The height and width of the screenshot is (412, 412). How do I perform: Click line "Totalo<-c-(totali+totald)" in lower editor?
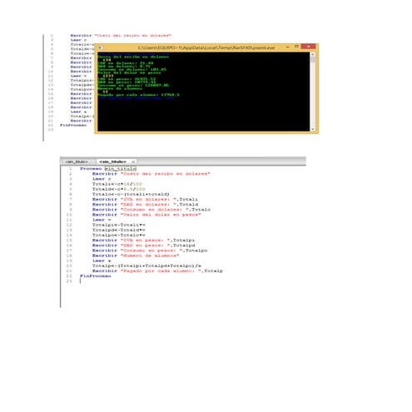click(131, 194)
